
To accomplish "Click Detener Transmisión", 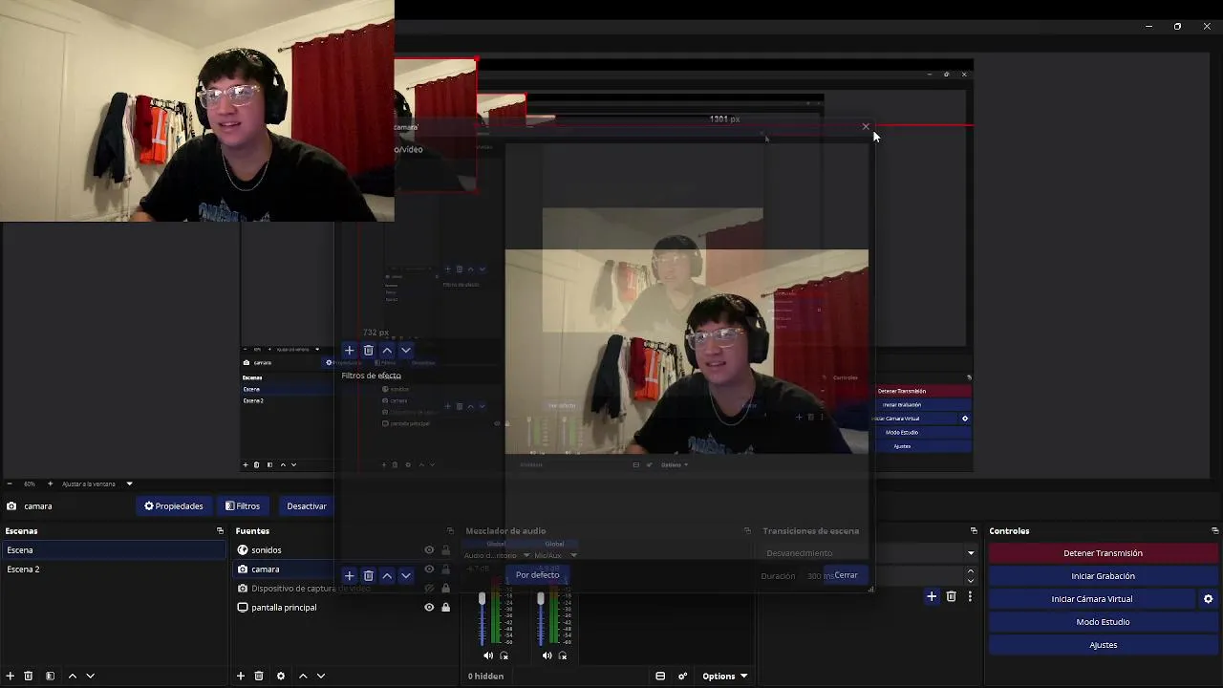I will coord(1103,553).
